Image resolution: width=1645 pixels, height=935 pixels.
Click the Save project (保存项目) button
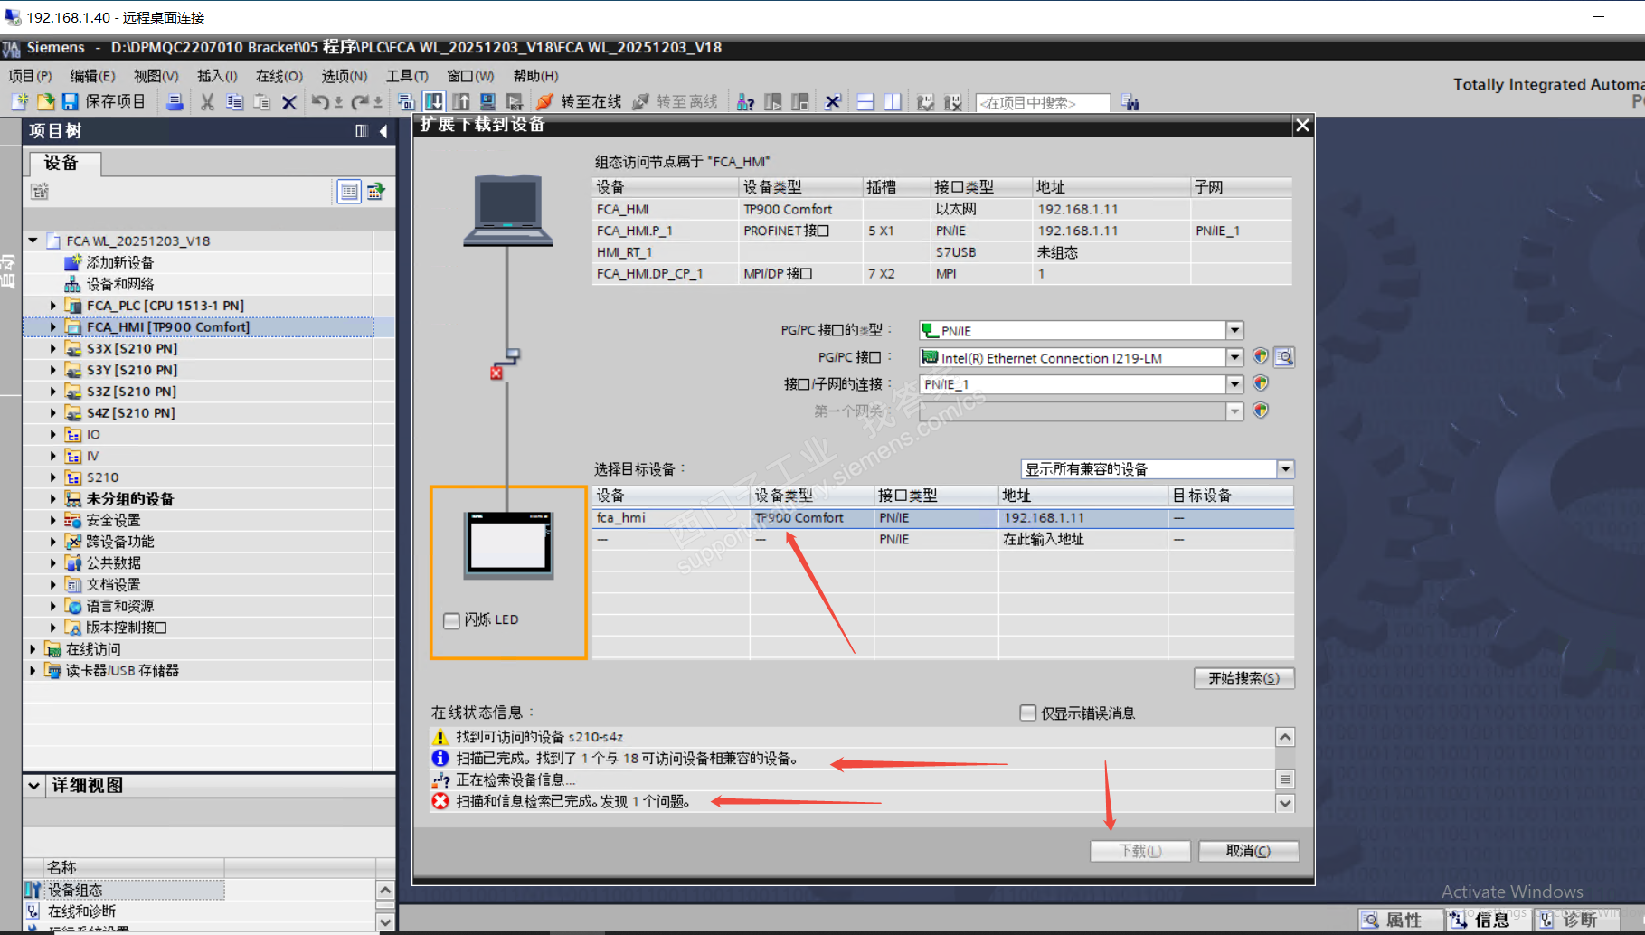(104, 102)
